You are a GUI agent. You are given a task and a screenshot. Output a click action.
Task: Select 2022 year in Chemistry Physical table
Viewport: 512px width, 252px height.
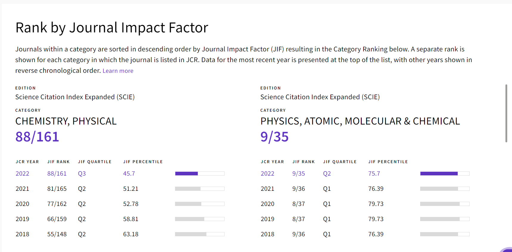[22, 174]
